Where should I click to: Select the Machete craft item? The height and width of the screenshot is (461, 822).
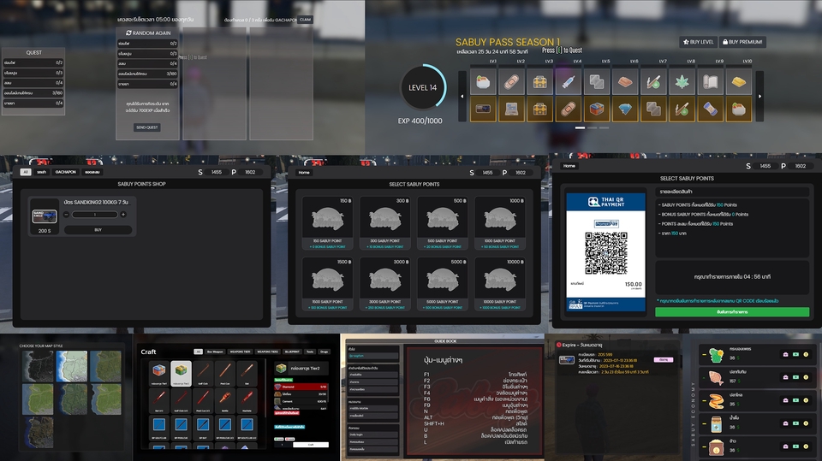tap(247, 401)
